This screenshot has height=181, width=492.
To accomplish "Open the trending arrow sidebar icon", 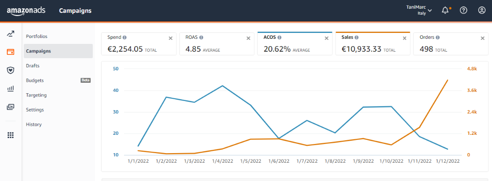I will (x=11, y=34).
